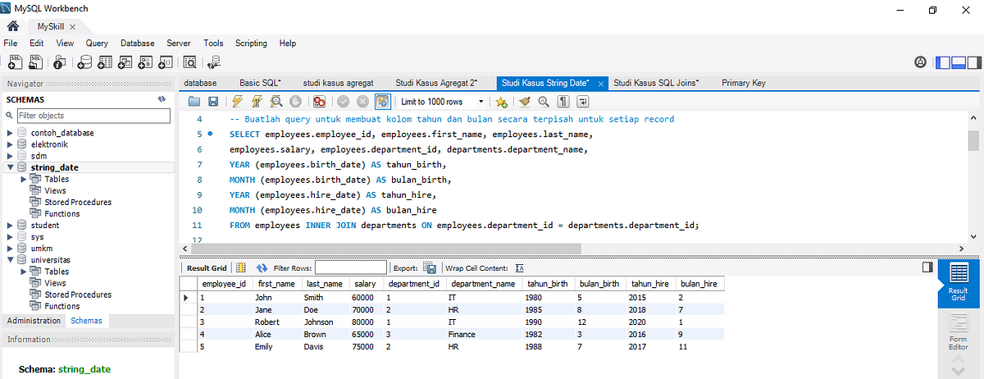Expand the umkm schema

coord(11,249)
